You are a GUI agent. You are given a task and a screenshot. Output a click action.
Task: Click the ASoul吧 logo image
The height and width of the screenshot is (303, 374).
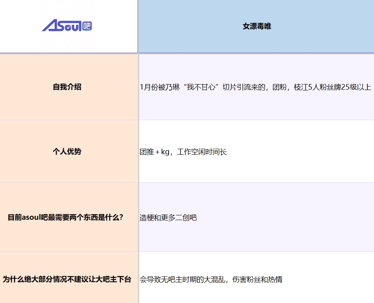coord(67,25)
